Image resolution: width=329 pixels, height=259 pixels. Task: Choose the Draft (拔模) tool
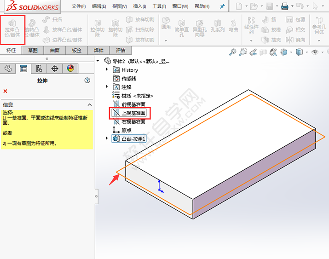(271, 29)
